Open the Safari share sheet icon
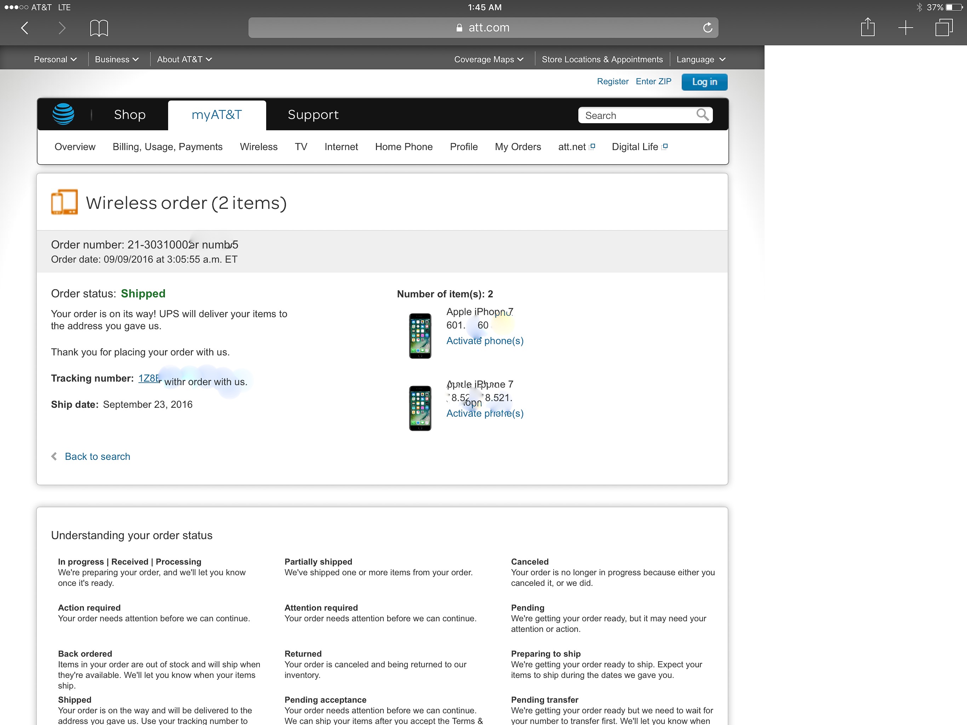 point(867,27)
